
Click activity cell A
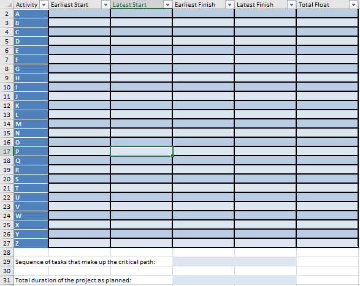coord(31,13)
